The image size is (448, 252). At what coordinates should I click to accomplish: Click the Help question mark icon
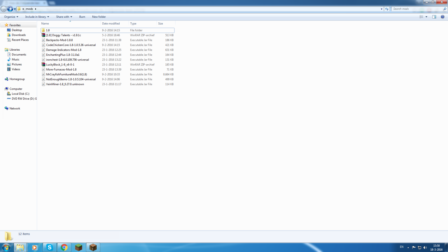442,17
